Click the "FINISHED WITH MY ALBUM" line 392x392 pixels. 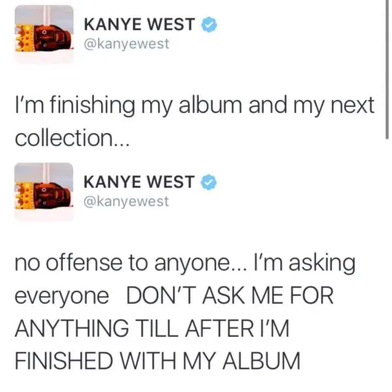pyautogui.click(x=157, y=361)
